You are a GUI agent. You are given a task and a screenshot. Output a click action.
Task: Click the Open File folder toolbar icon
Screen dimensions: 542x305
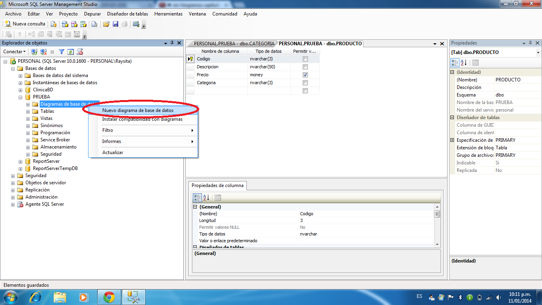click(x=106, y=23)
